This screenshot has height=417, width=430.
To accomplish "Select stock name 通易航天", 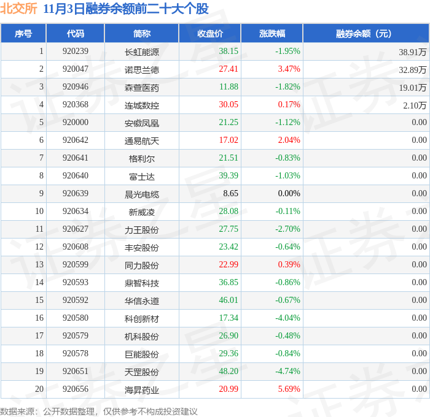I will (142, 140).
